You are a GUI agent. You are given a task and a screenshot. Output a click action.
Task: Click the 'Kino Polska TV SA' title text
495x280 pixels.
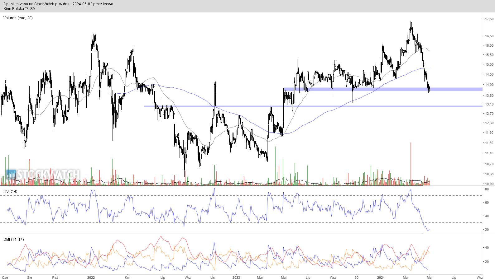pos(19,8)
